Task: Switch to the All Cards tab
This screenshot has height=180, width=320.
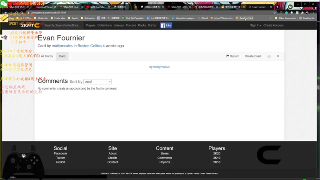Action: click(47, 56)
